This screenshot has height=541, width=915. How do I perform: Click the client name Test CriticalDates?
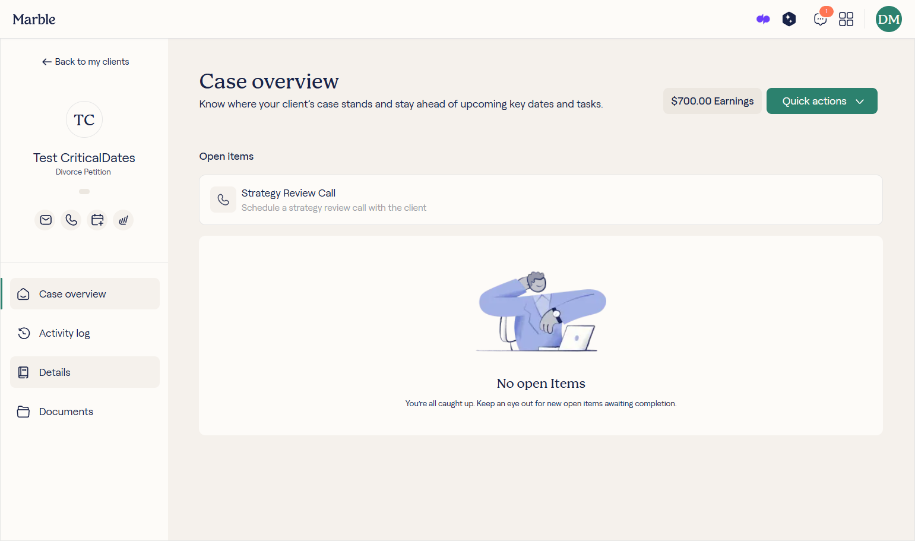[x=84, y=158]
